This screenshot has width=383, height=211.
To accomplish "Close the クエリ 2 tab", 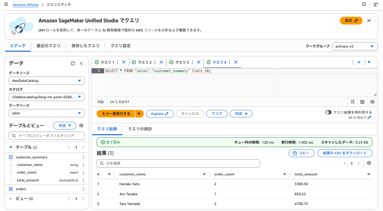I will (x=161, y=62).
